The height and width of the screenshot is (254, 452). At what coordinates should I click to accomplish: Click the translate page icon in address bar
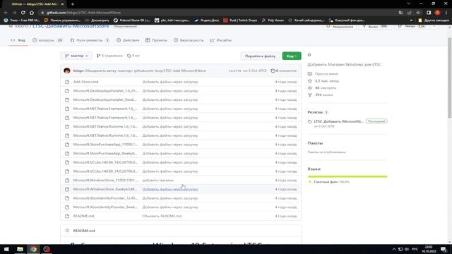click(400, 13)
